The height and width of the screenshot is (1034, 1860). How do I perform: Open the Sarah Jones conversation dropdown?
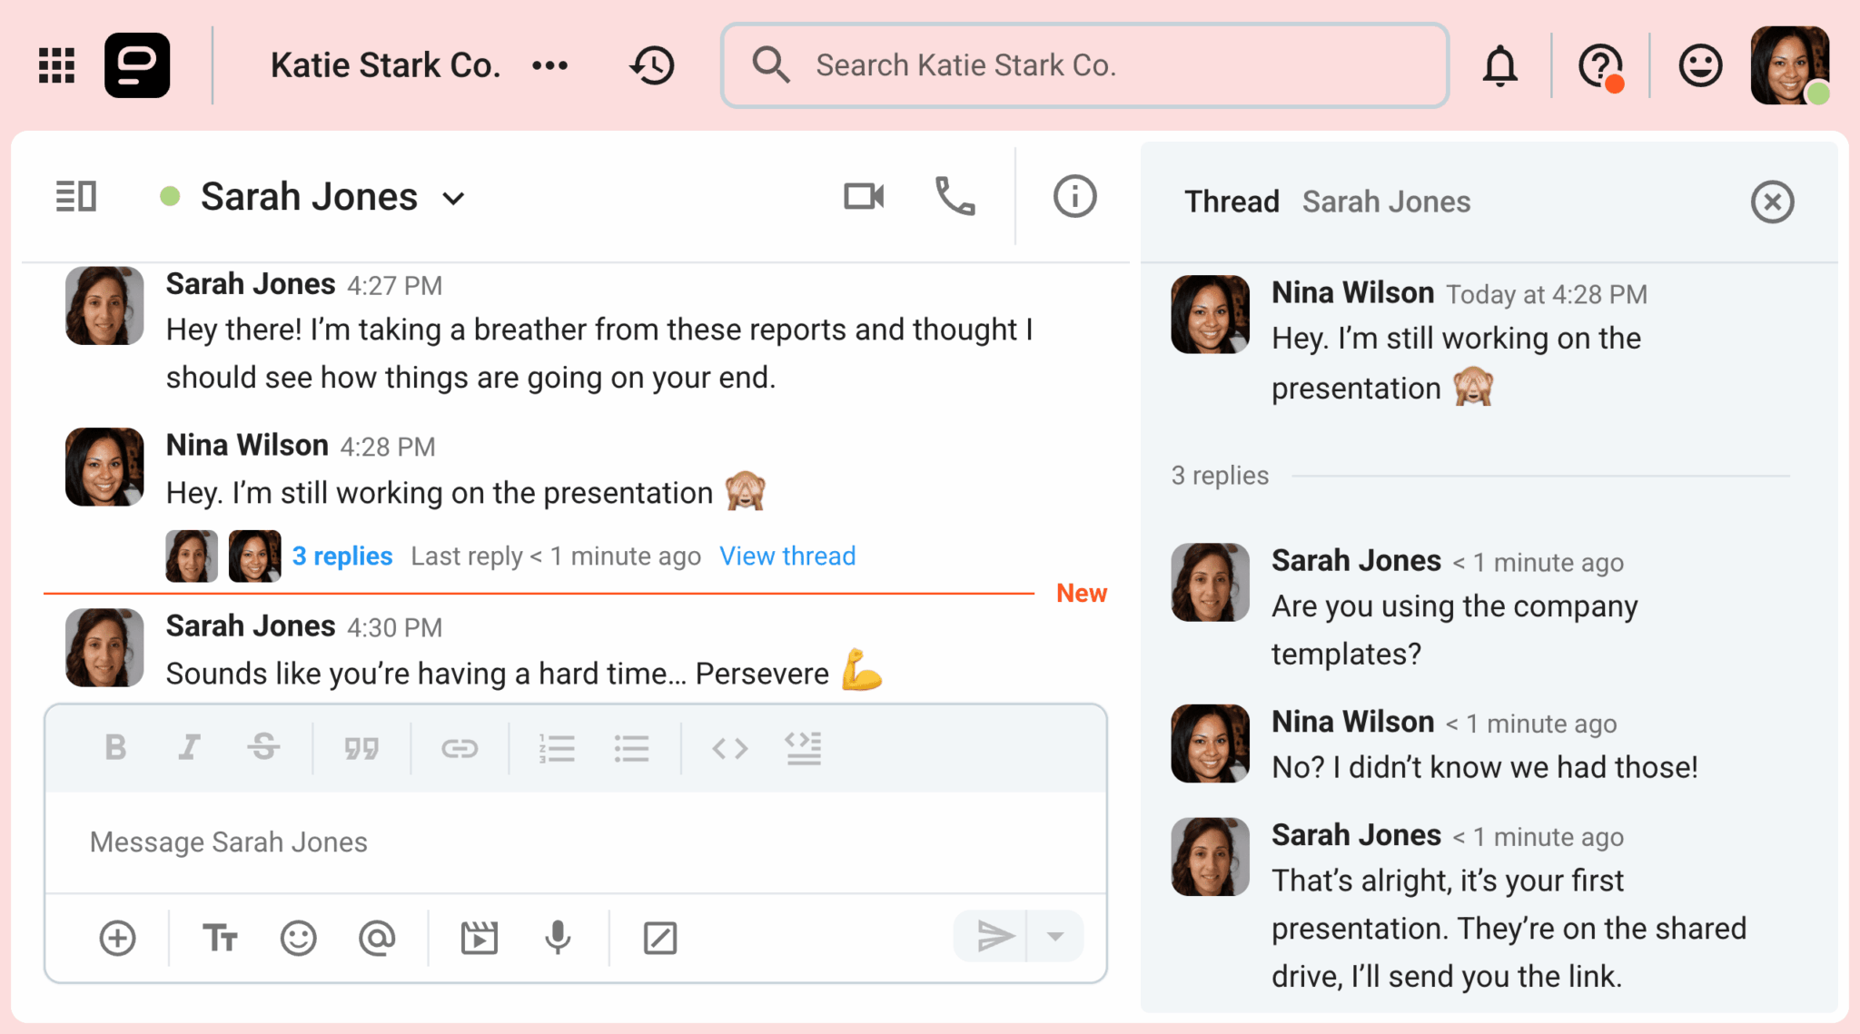(x=454, y=197)
